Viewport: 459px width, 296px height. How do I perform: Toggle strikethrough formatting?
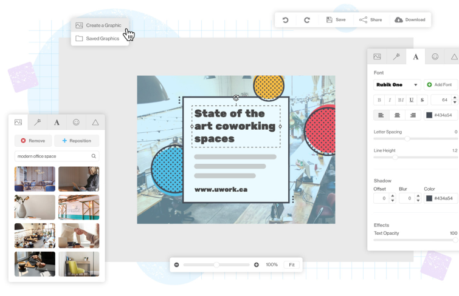click(x=422, y=100)
